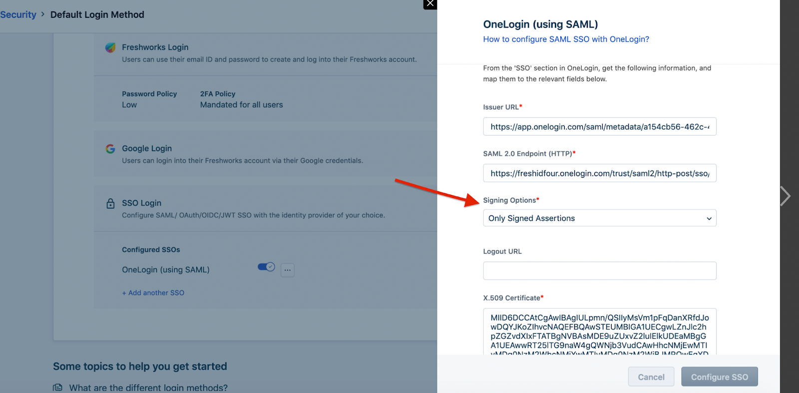Open How to configure SAML SSO link
Screen dimensions: 799x393
click(566, 39)
